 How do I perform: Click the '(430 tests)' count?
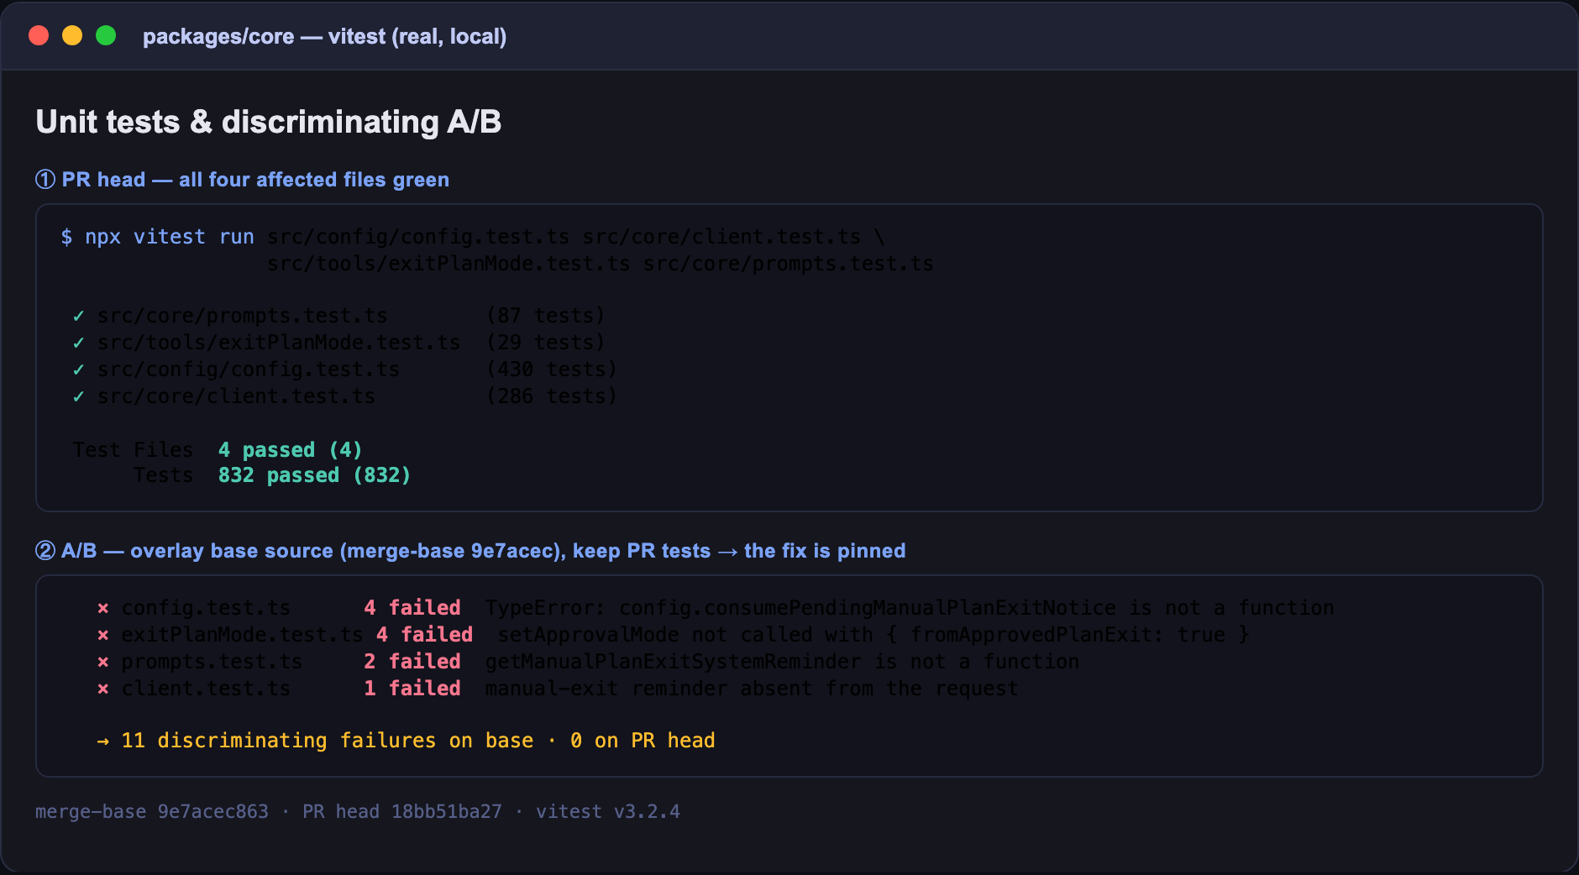[552, 370]
